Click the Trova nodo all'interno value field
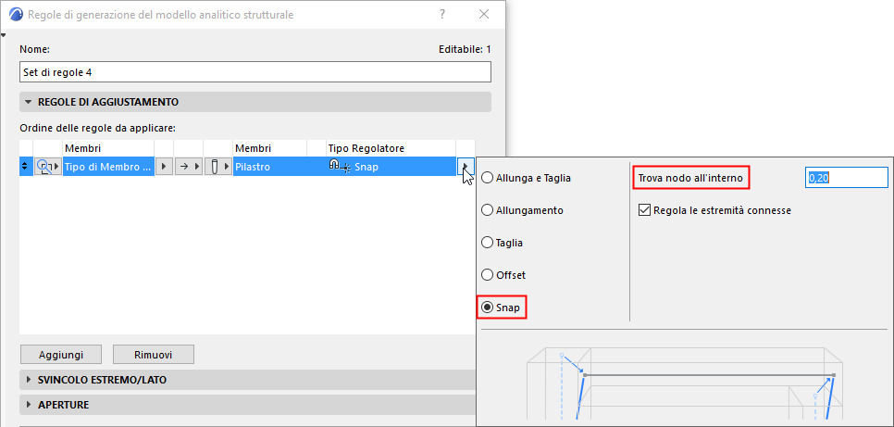Viewport: 894px width, 427px height. point(847,178)
